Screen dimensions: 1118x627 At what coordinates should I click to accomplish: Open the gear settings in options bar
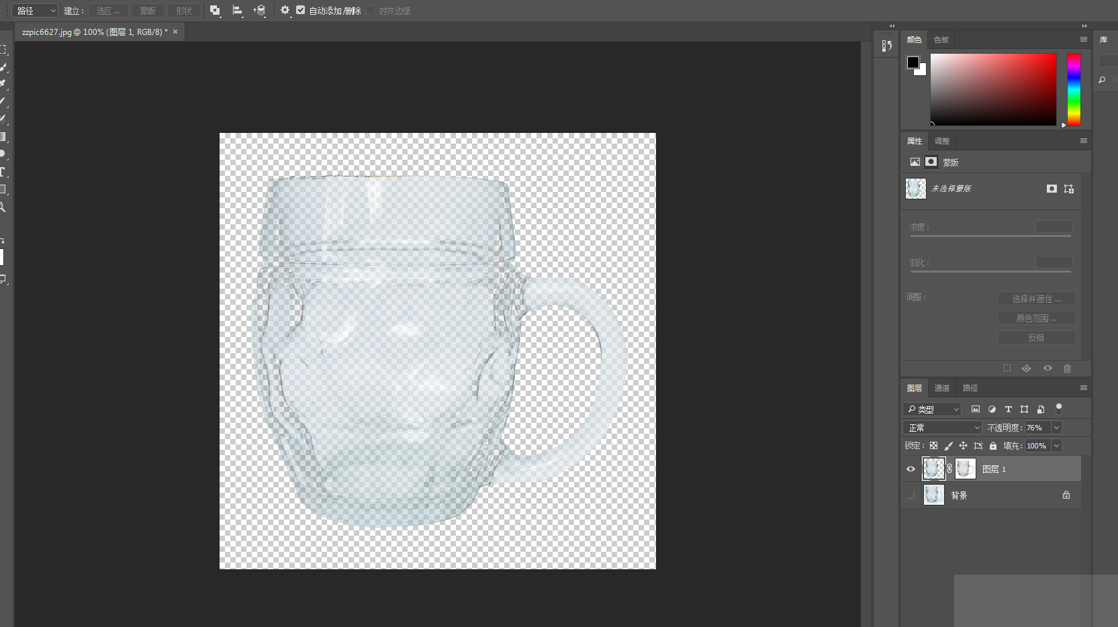click(285, 10)
